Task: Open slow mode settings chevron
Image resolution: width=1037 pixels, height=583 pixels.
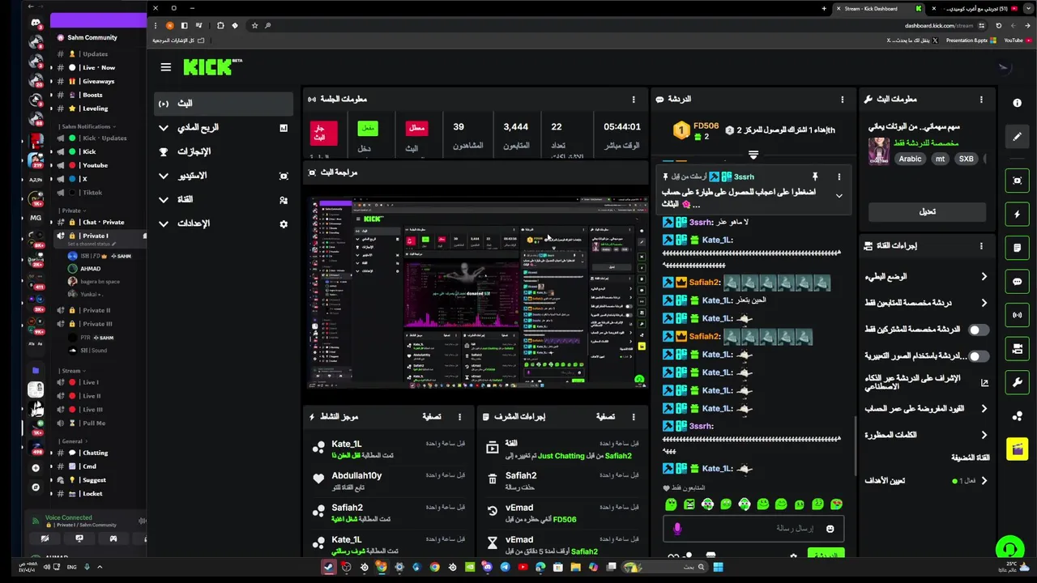Action: point(984,277)
